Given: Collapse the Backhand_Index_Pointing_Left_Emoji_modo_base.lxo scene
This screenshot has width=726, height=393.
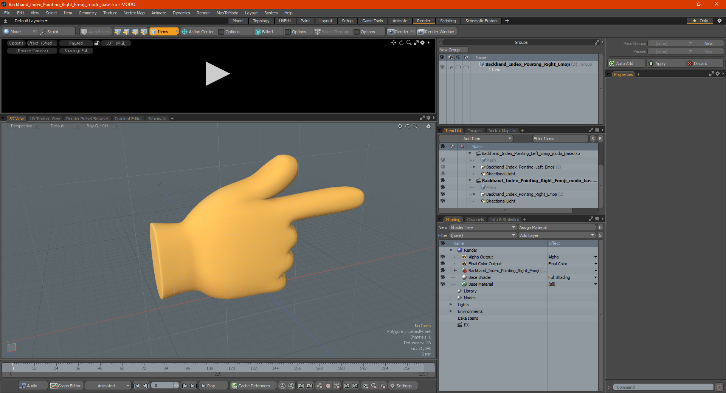Looking at the screenshot, I should (x=470, y=153).
